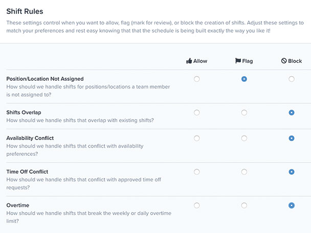Select Allow for Position/Location Not Assigned
Screen dimensions: 311x233
(197, 79)
